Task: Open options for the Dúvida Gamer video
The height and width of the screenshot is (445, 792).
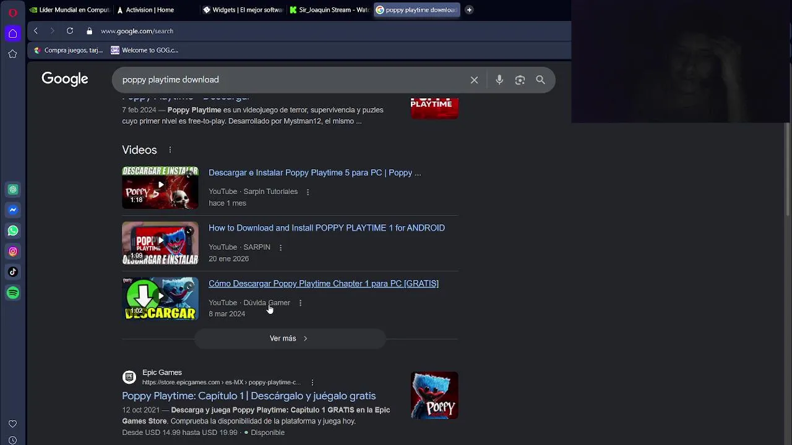Action: (300, 303)
